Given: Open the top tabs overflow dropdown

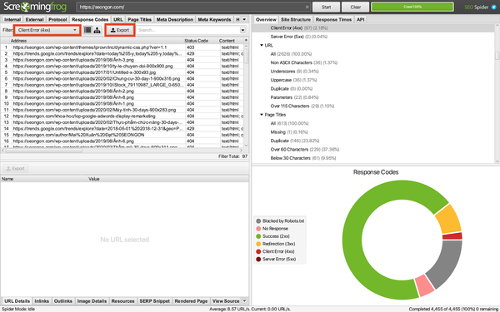Looking at the screenshot, I should coord(244,19).
